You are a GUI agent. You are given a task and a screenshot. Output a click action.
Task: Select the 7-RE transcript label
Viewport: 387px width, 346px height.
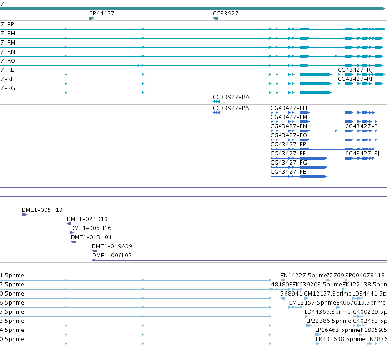[7, 70]
